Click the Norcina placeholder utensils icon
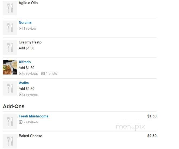The width and height of the screenshot is (179, 149). click(x=10, y=28)
